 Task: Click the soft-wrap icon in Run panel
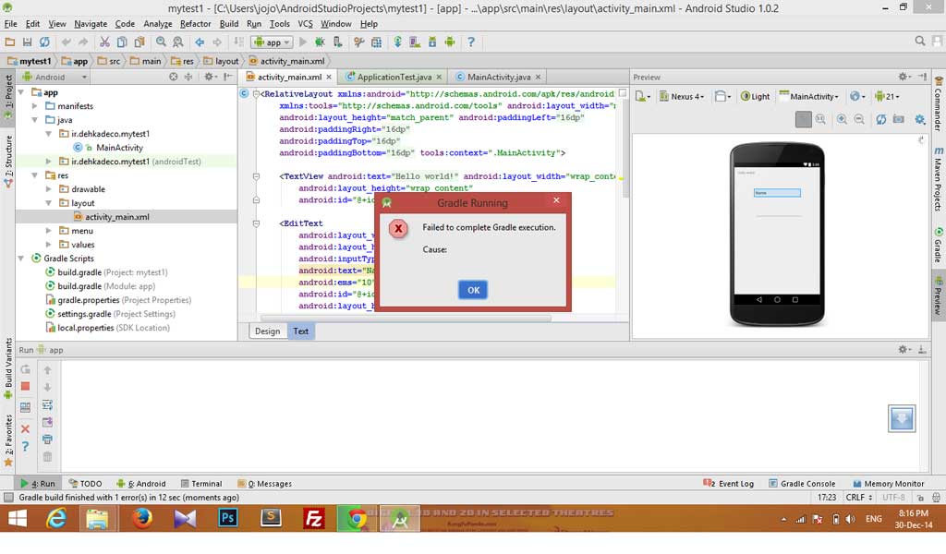tap(48, 404)
